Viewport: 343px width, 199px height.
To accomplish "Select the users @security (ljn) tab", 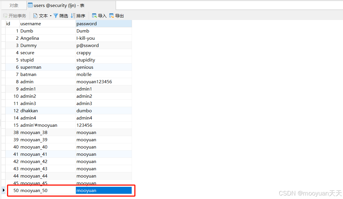I will [71, 5].
